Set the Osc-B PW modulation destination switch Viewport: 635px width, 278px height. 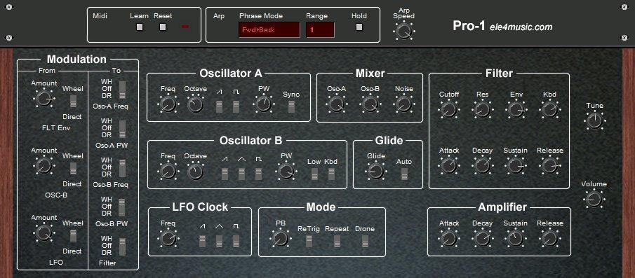coord(122,207)
